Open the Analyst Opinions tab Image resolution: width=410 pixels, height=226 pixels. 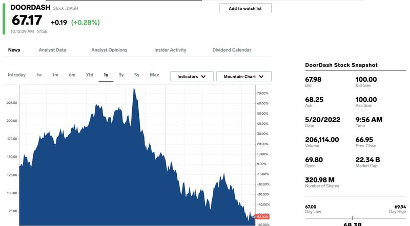tap(109, 50)
